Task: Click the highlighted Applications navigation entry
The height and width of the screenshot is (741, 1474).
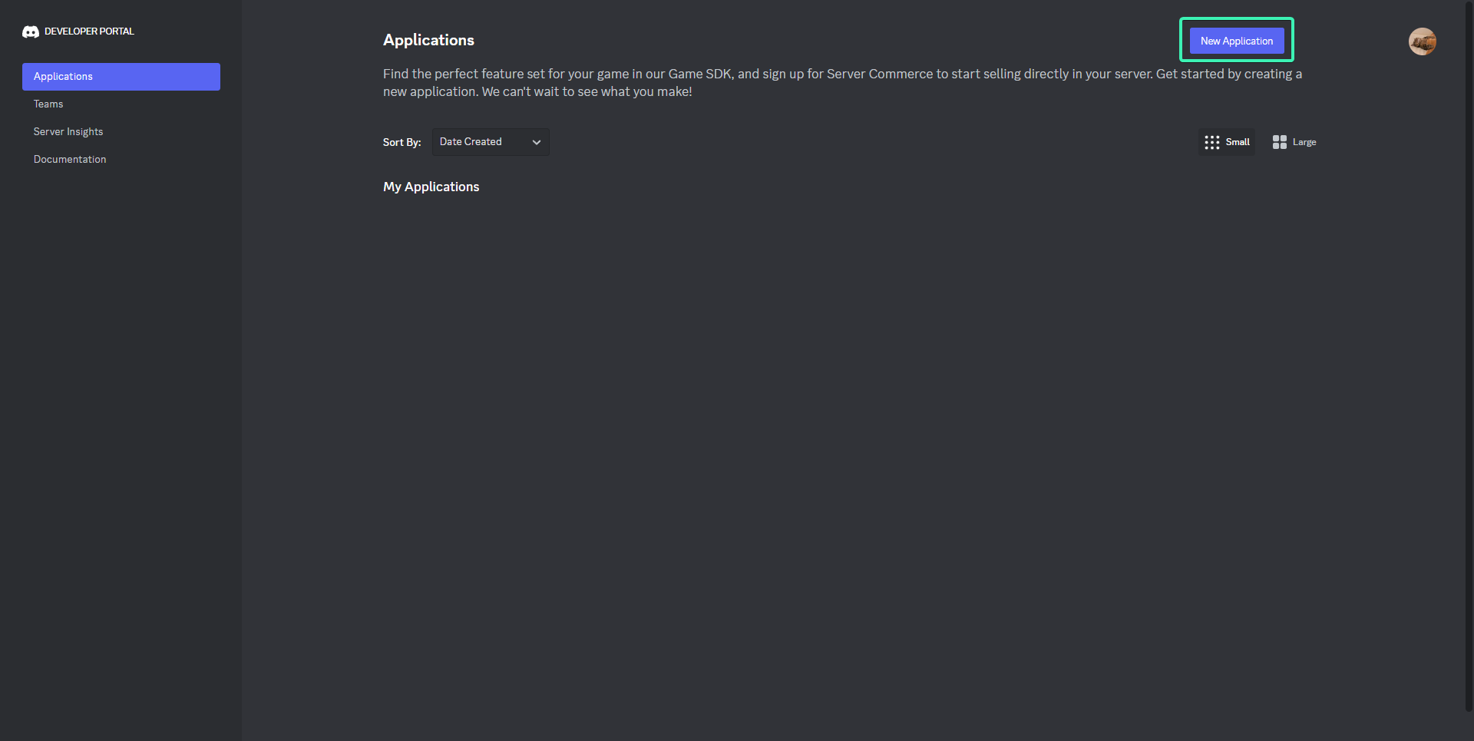Action: pyautogui.click(x=121, y=76)
